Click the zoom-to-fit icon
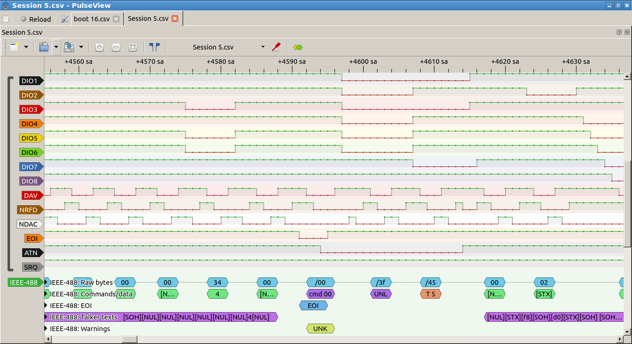Image resolution: width=632 pixels, height=344 pixels. pos(133,47)
